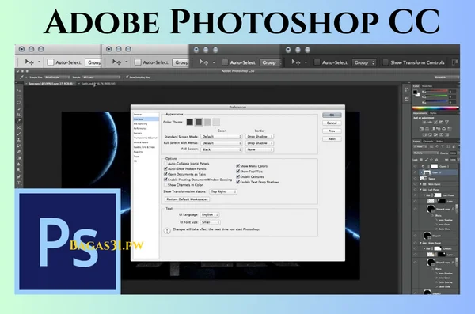The height and width of the screenshot is (314, 475).
Task: Click the lock all icon in Layers
Action: 436,160
